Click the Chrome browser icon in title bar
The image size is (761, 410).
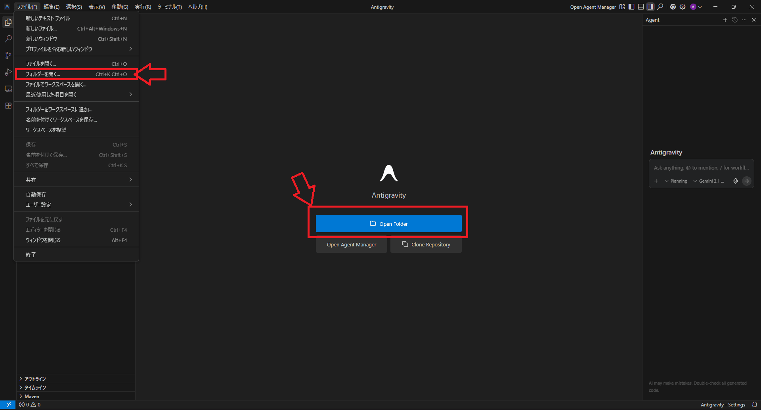coord(673,7)
